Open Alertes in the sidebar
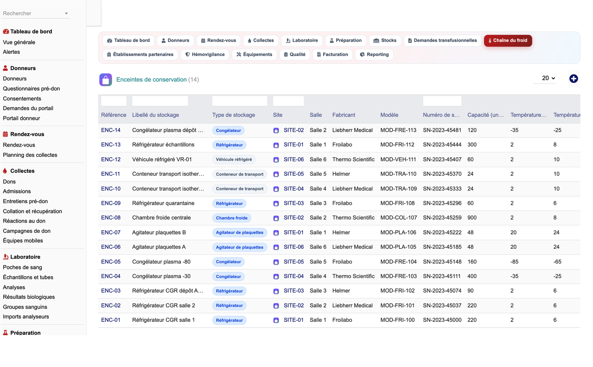Screen dimensions: 593x367 coord(11,52)
